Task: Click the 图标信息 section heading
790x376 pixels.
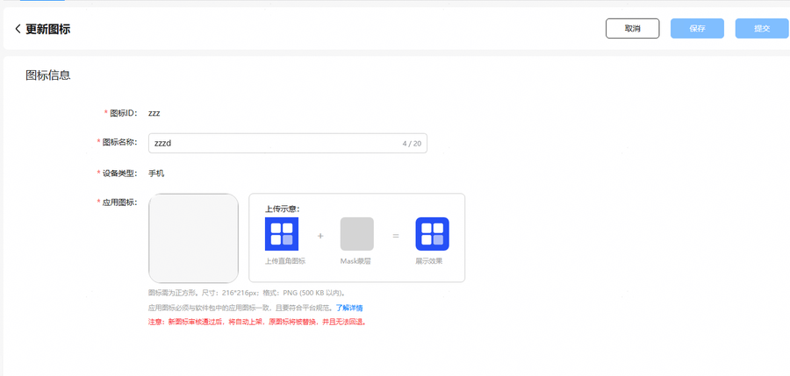Action: pos(47,75)
